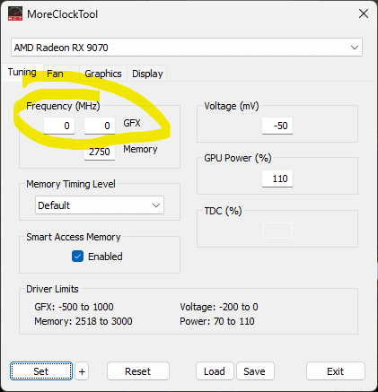Click the 'Memory: 2518 to 3000' limit text
378x392 pixels.
(84, 321)
